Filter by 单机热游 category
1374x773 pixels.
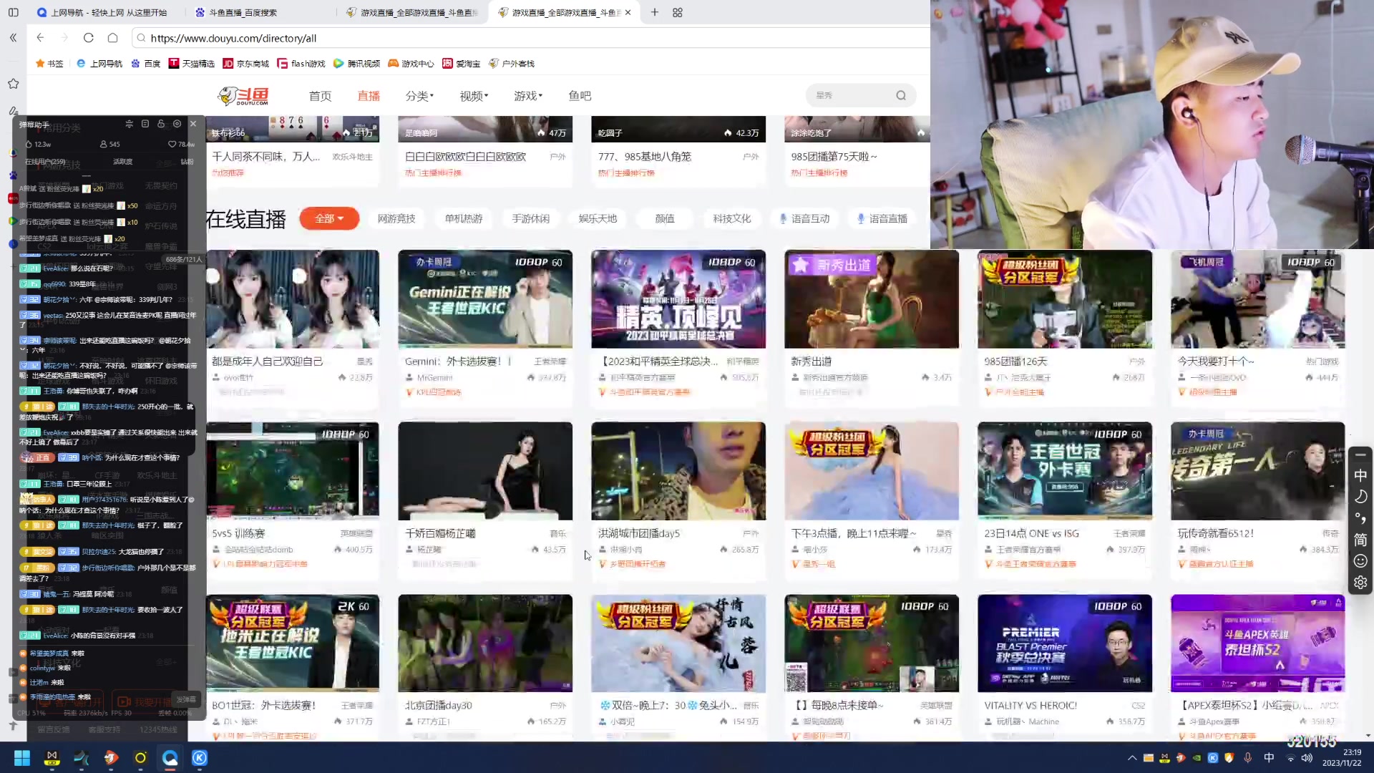[x=464, y=218]
